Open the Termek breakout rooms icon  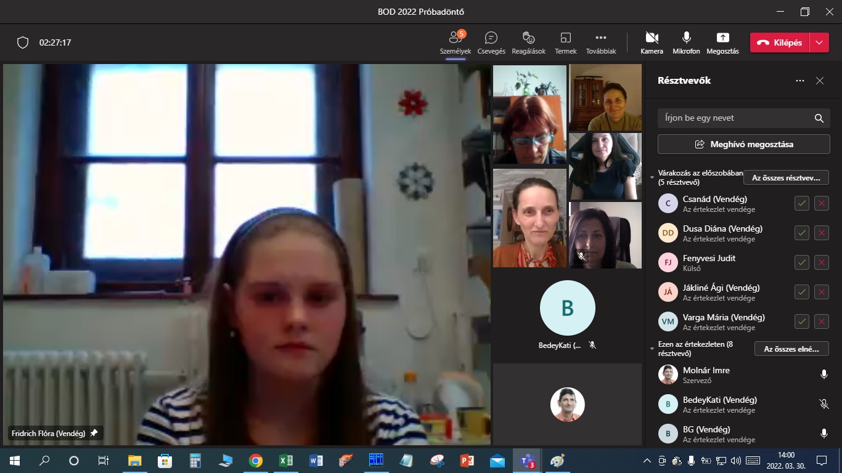[565, 42]
